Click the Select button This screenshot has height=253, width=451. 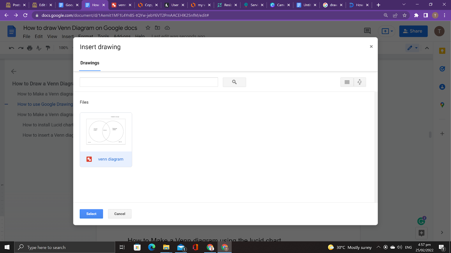point(91,214)
